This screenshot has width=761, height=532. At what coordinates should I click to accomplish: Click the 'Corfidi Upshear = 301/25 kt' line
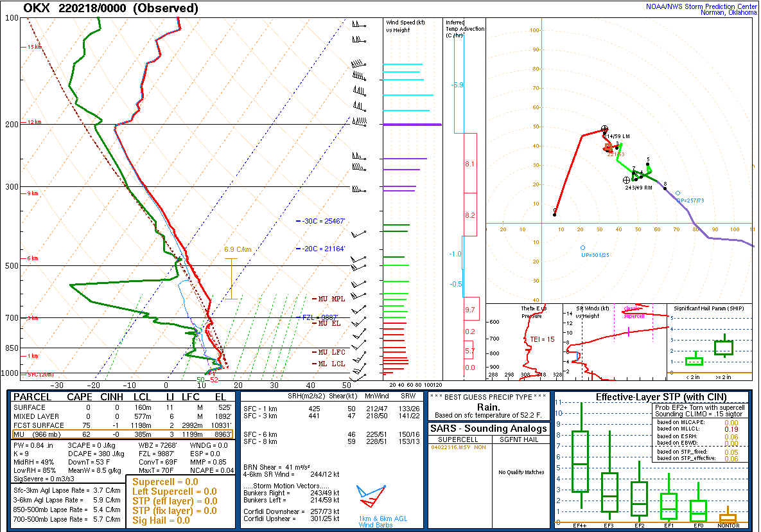pyautogui.click(x=291, y=519)
